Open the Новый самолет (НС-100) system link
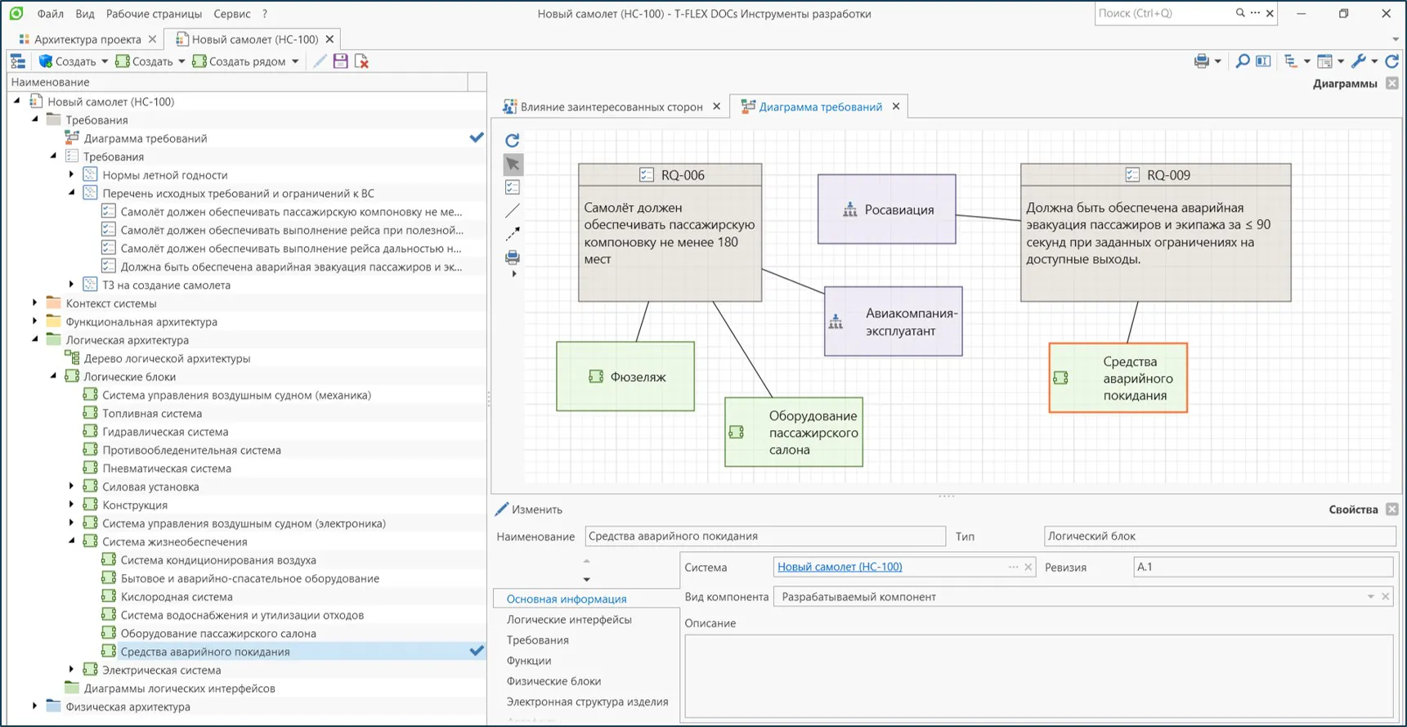 pyautogui.click(x=840, y=567)
